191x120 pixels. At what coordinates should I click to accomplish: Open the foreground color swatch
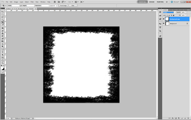click(x=2, y=68)
